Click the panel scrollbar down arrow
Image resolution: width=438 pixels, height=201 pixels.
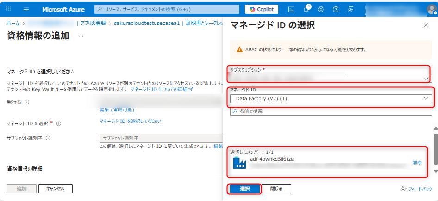[x=435, y=171]
